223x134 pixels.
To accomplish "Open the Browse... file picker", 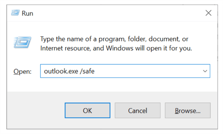I will point(188,110).
